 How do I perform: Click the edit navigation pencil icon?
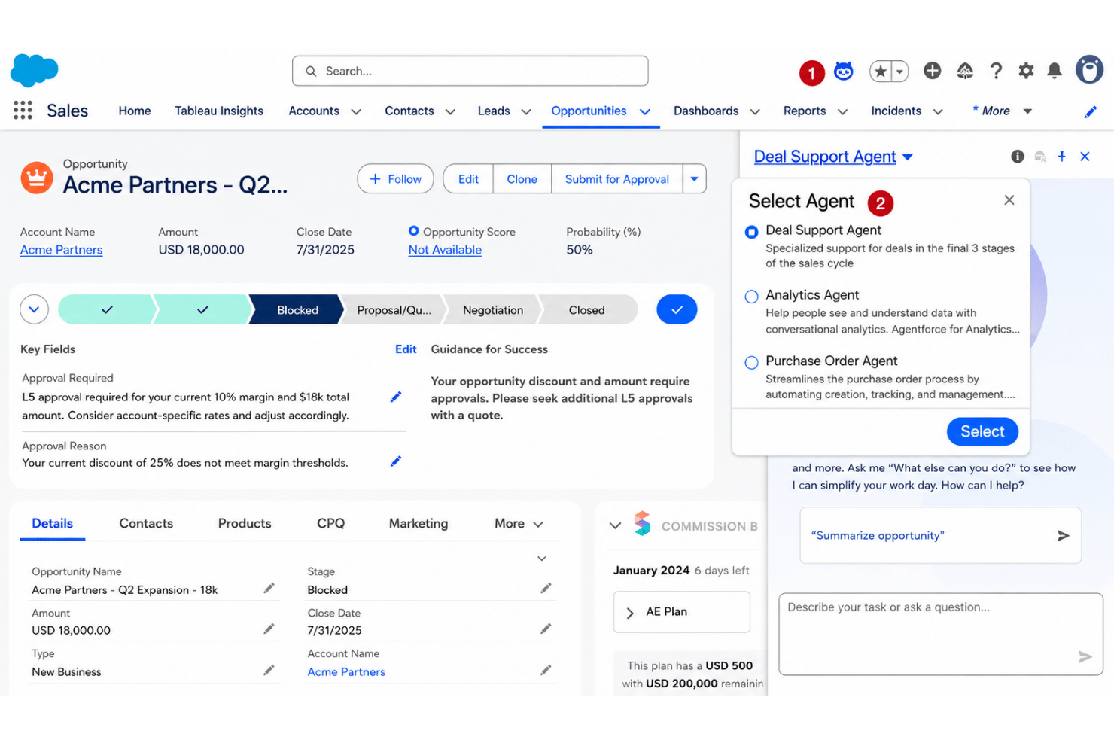tap(1090, 111)
